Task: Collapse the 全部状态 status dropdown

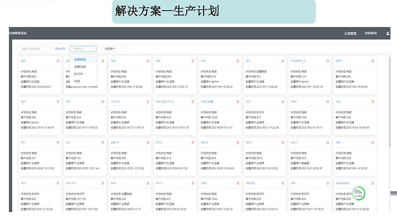Action: 83,49
